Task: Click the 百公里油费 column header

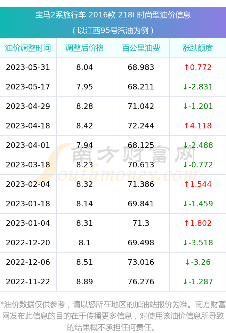Action: click(141, 48)
